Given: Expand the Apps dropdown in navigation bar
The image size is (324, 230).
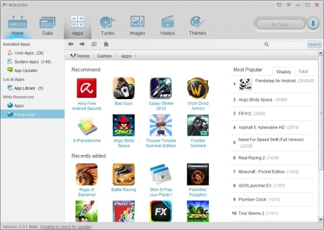Looking at the screenshot, I should 128,56.
